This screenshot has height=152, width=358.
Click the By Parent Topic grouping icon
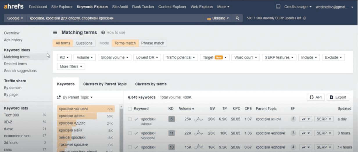point(59,97)
